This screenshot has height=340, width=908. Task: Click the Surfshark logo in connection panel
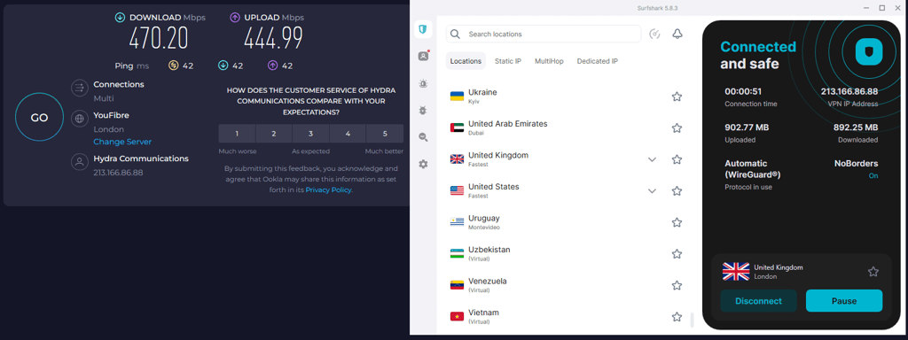pos(869,51)
